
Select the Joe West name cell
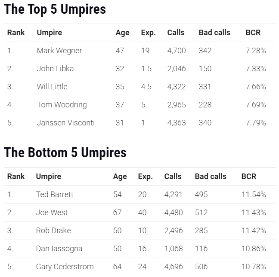tap(52, 213)
